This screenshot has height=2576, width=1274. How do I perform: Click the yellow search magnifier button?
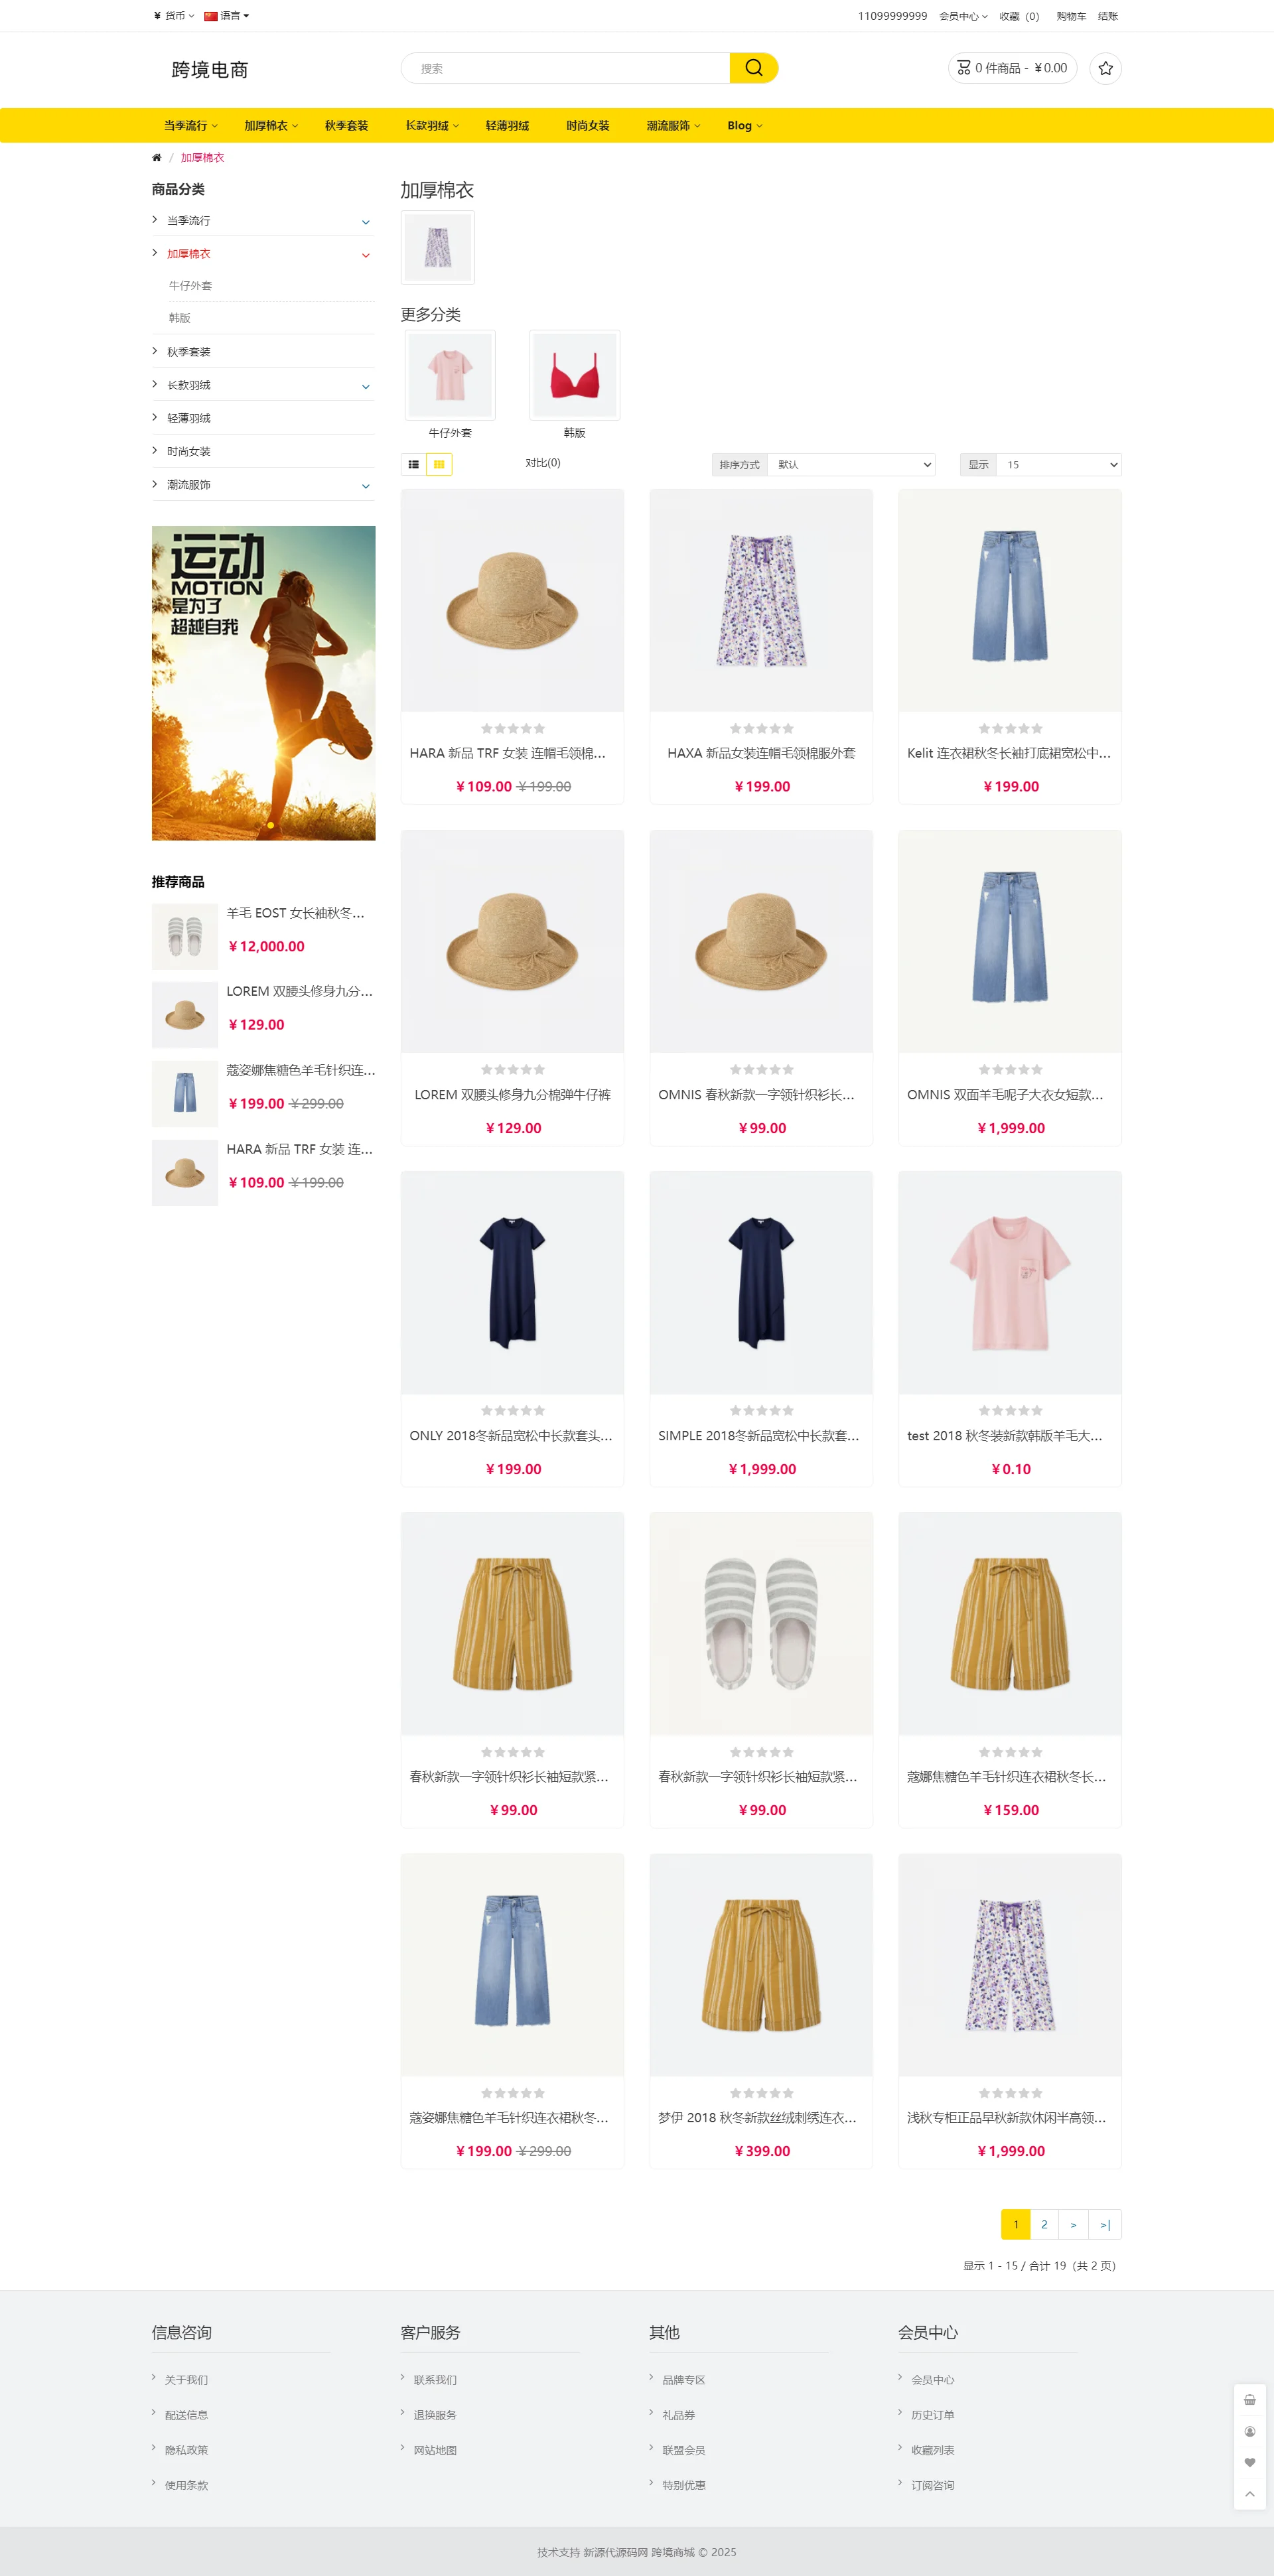[x=753, y=68]
